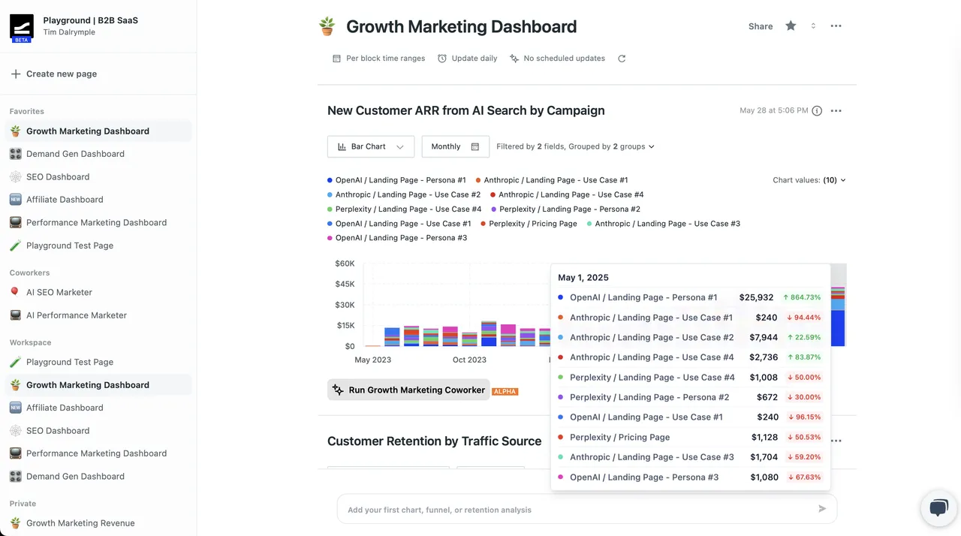Open SEO Dashboard in Favorites

click(58, 177)
